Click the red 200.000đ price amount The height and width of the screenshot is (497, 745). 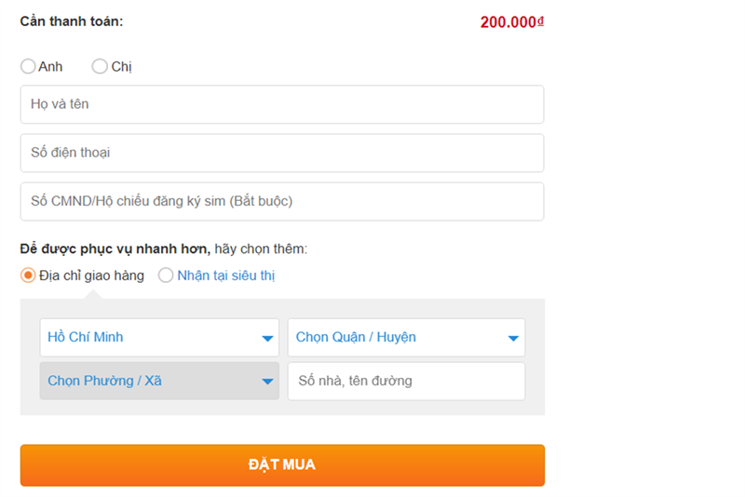point(511,21)
